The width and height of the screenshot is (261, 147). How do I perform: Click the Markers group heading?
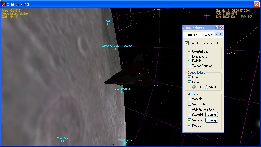[x=193, y=94]
